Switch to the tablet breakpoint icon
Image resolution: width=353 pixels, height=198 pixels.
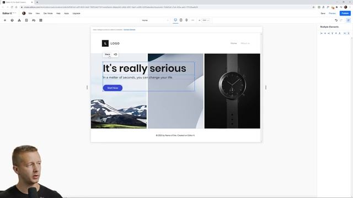[181, 20]
